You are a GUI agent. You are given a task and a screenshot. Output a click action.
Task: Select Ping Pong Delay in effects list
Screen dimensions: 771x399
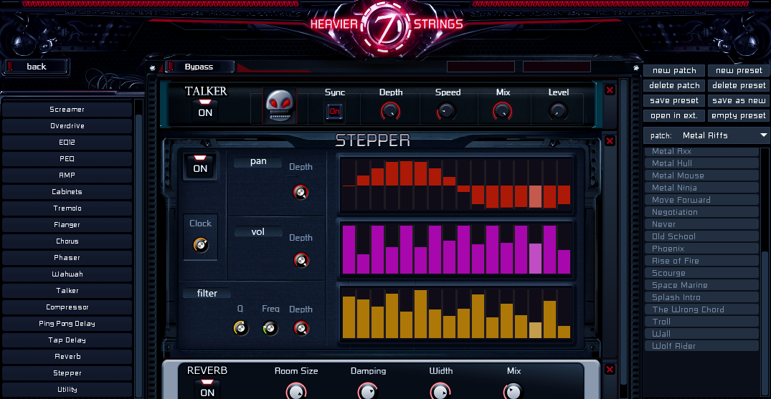coord(67,324)
